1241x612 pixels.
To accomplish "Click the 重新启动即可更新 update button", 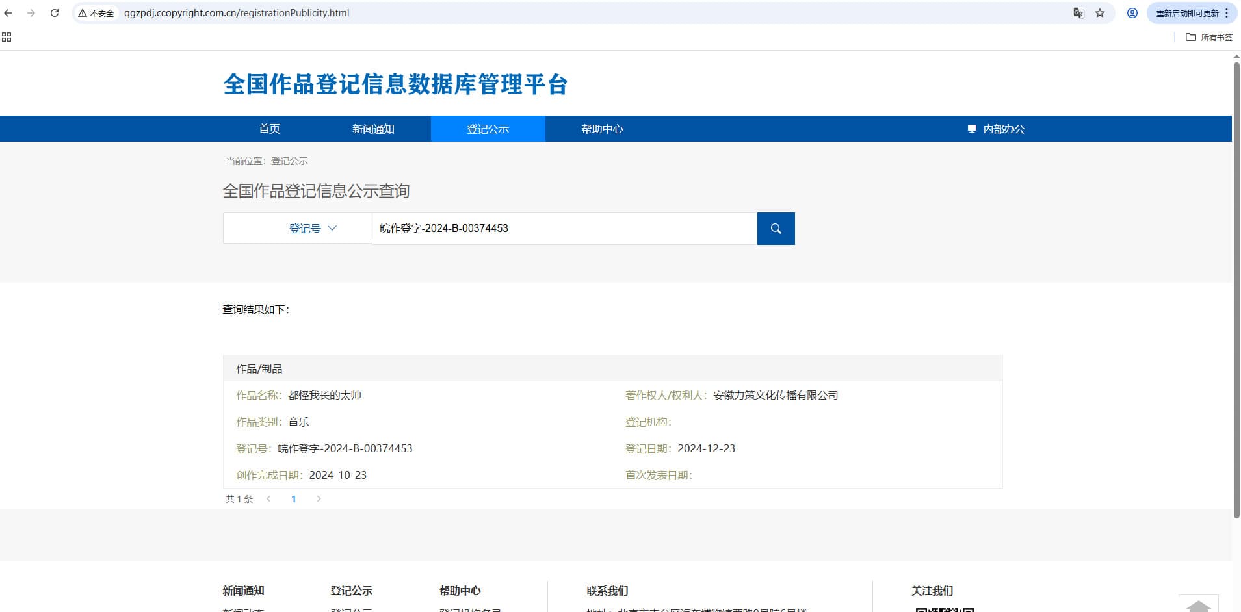I will click(1187, 13).
